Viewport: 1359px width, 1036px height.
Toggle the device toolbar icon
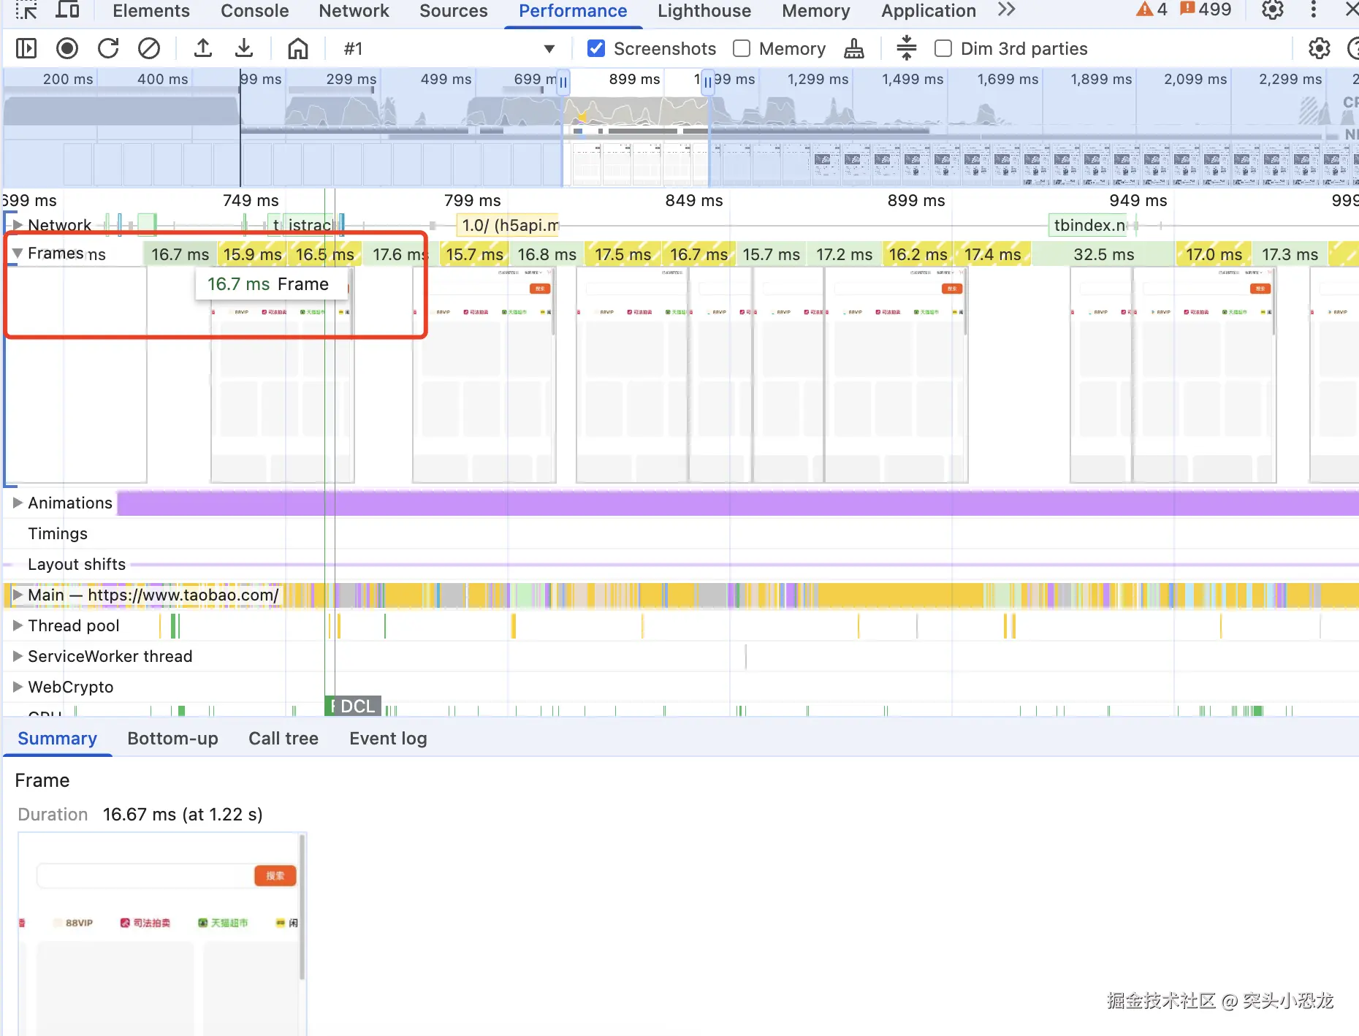click(x=68, y=10)
